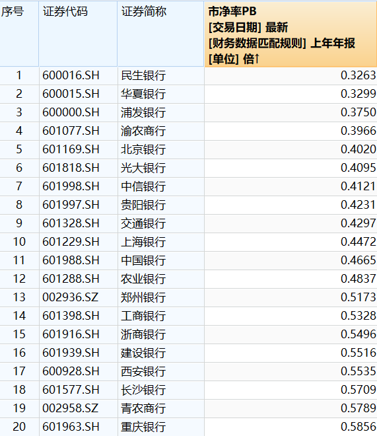The height and width of the screenshot is (436, 377).
Task: Select the 浦发银行 row name
Action: point(143,112)
